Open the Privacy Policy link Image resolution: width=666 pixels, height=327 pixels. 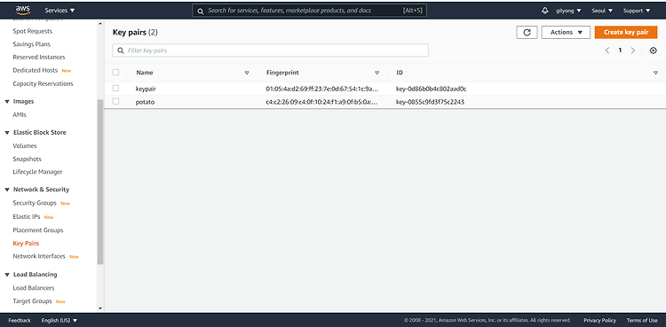coord(599,320)
